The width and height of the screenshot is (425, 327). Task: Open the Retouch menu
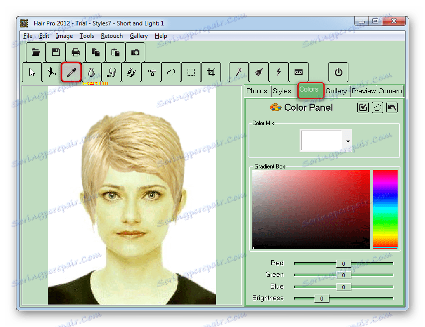click(x=111, y=36)
